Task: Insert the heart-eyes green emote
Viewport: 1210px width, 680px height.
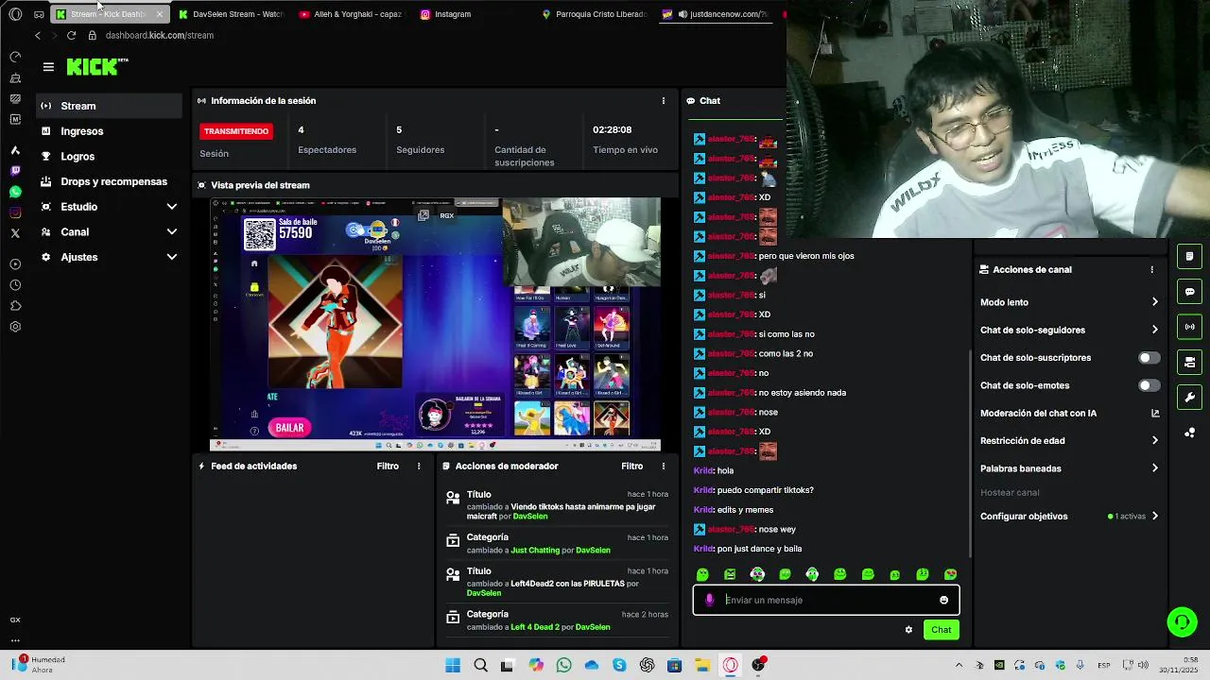Action: (x=950, y=574)
